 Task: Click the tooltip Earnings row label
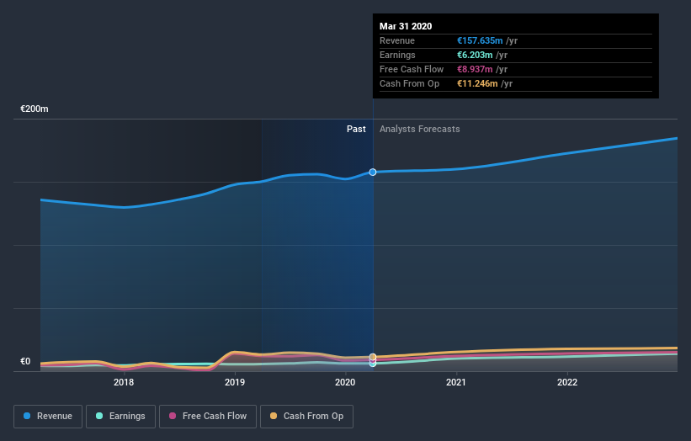[397, 55]
